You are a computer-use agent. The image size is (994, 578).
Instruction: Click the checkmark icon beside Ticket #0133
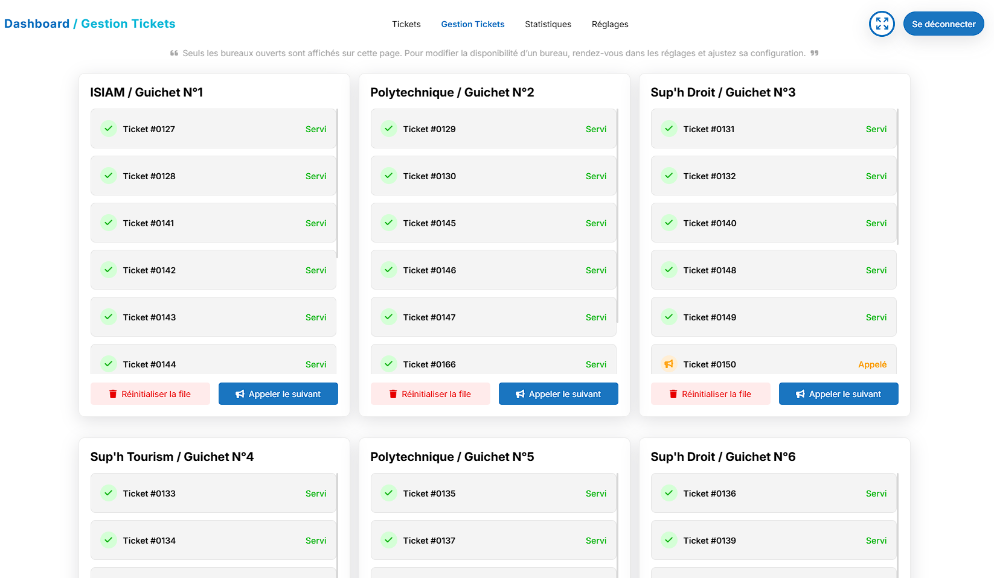click(x=108, y=493)
